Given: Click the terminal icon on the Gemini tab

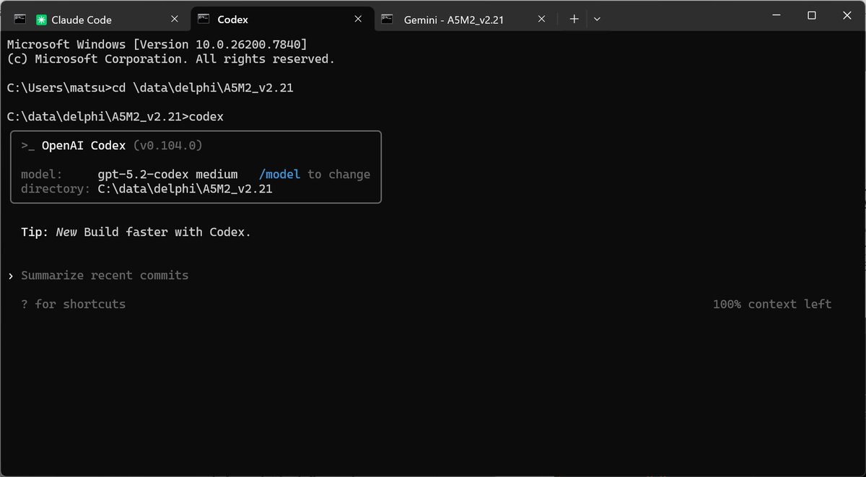Looking at the screenshot, I should 388,19.
